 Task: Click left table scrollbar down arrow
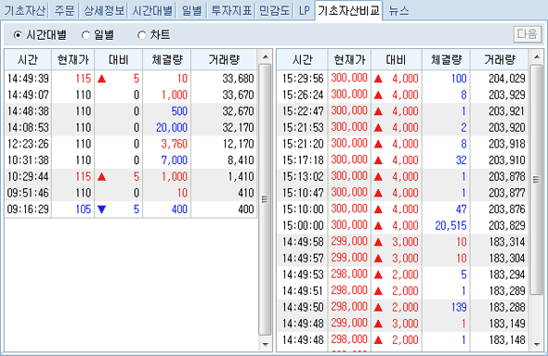point(266,345)
